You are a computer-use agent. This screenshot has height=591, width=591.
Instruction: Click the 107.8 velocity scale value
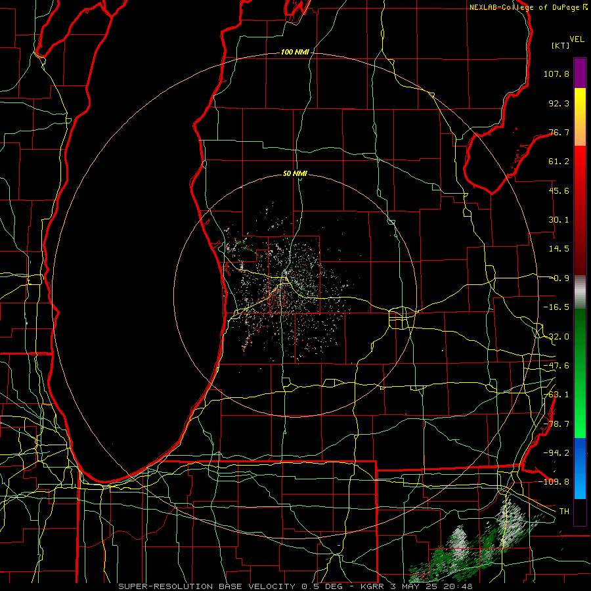coord(556,74)
